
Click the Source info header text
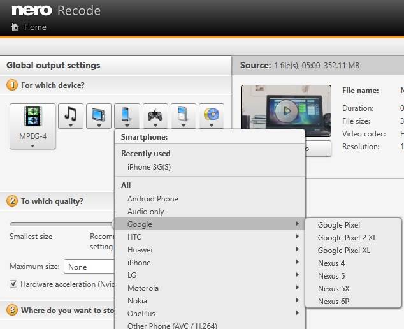pos(299,66)
